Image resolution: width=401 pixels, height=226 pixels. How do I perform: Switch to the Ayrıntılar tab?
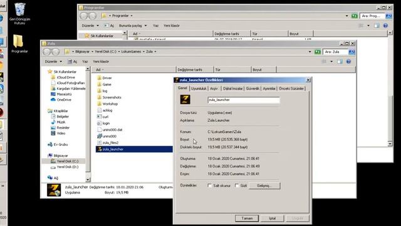pyautogui.click(x=269, y=89)
